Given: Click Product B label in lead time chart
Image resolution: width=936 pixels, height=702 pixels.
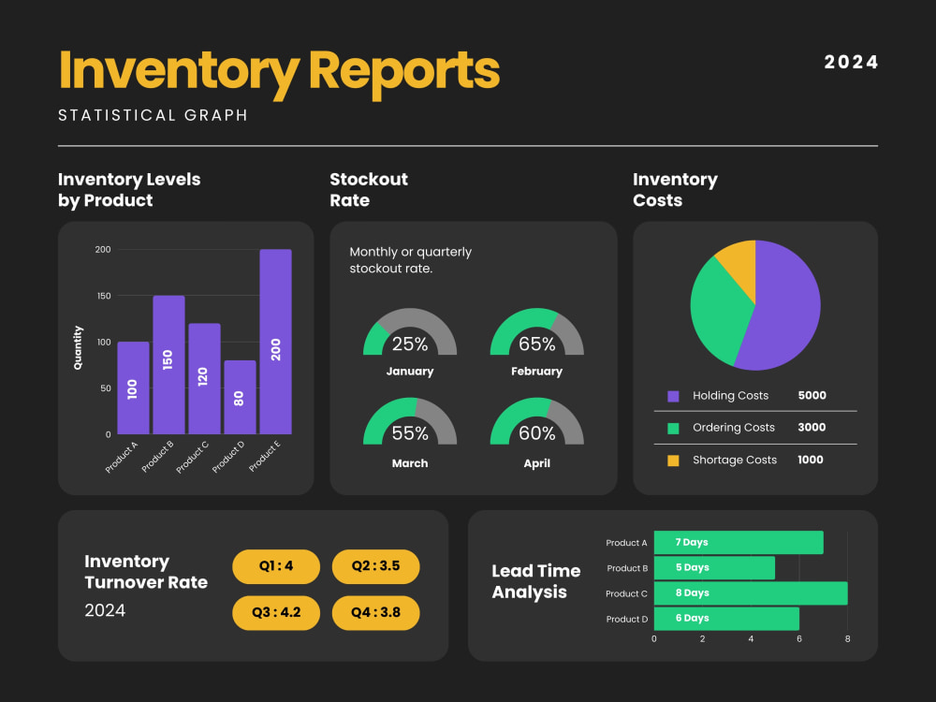Looking at the screenshot, I should (627, 568).
